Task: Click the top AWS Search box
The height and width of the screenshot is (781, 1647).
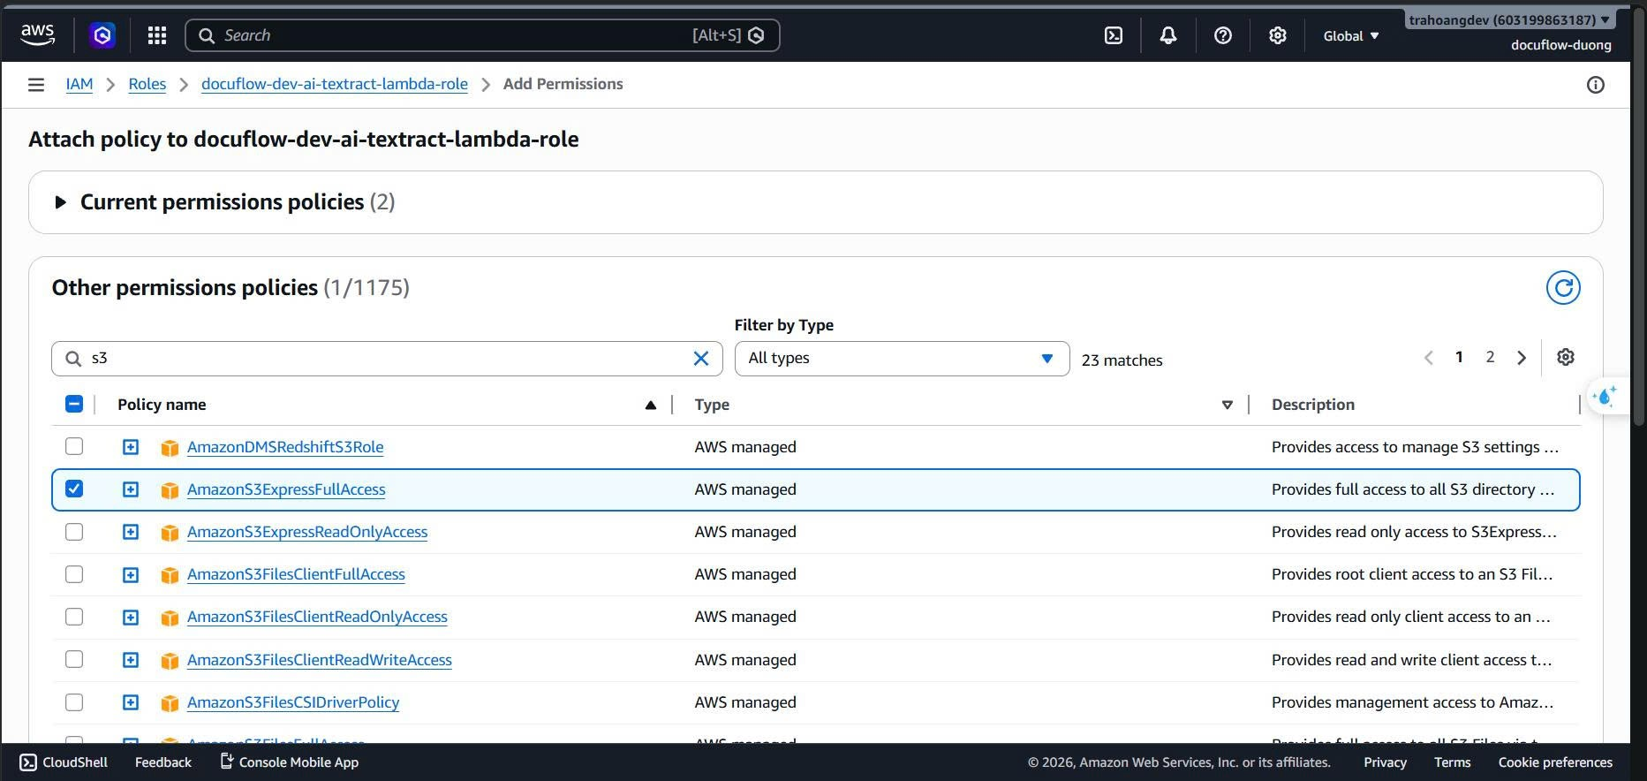Action: click(482, 35)
